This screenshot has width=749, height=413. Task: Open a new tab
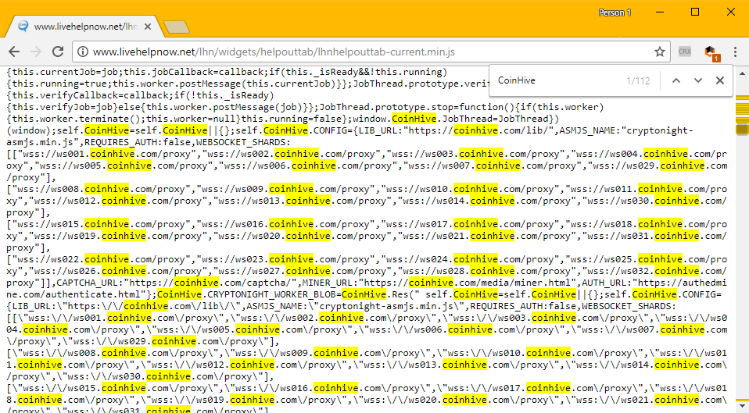176,27
